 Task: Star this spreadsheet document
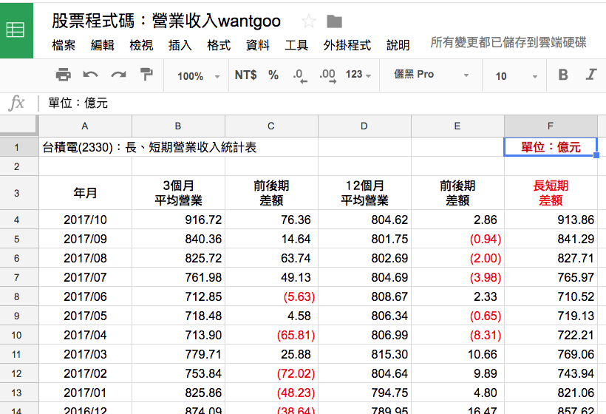coord(308,21)
